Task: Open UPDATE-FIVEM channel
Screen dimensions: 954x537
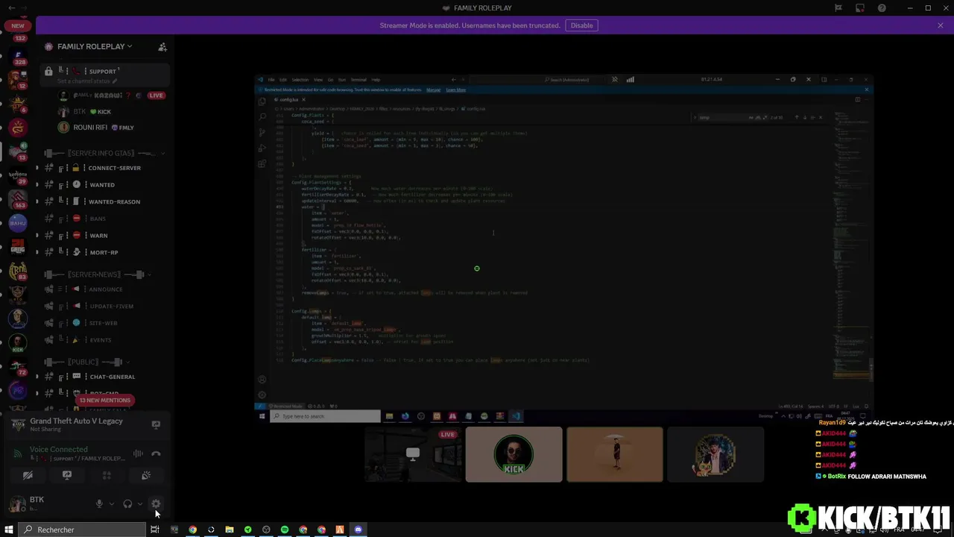Action: (104, 306)
